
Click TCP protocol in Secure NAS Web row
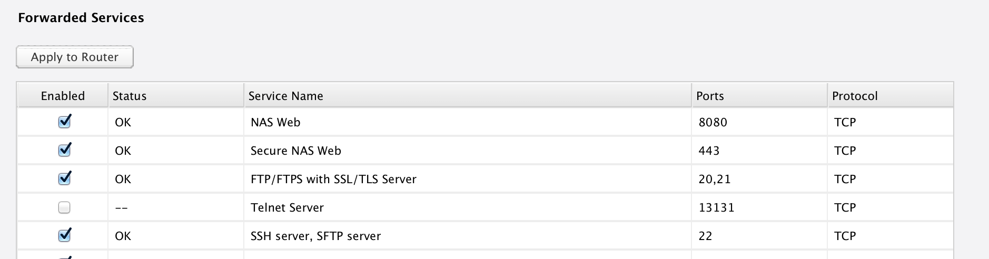point(845,151)
